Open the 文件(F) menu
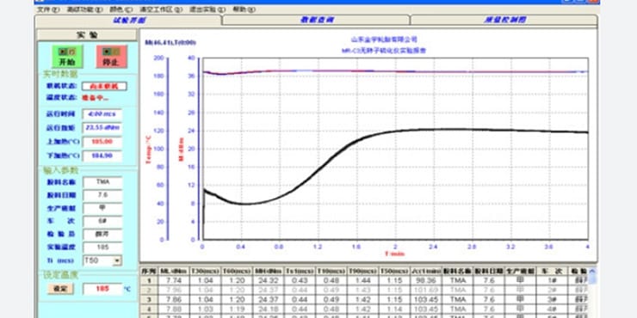Screen dimensions: 637x318 48,9
